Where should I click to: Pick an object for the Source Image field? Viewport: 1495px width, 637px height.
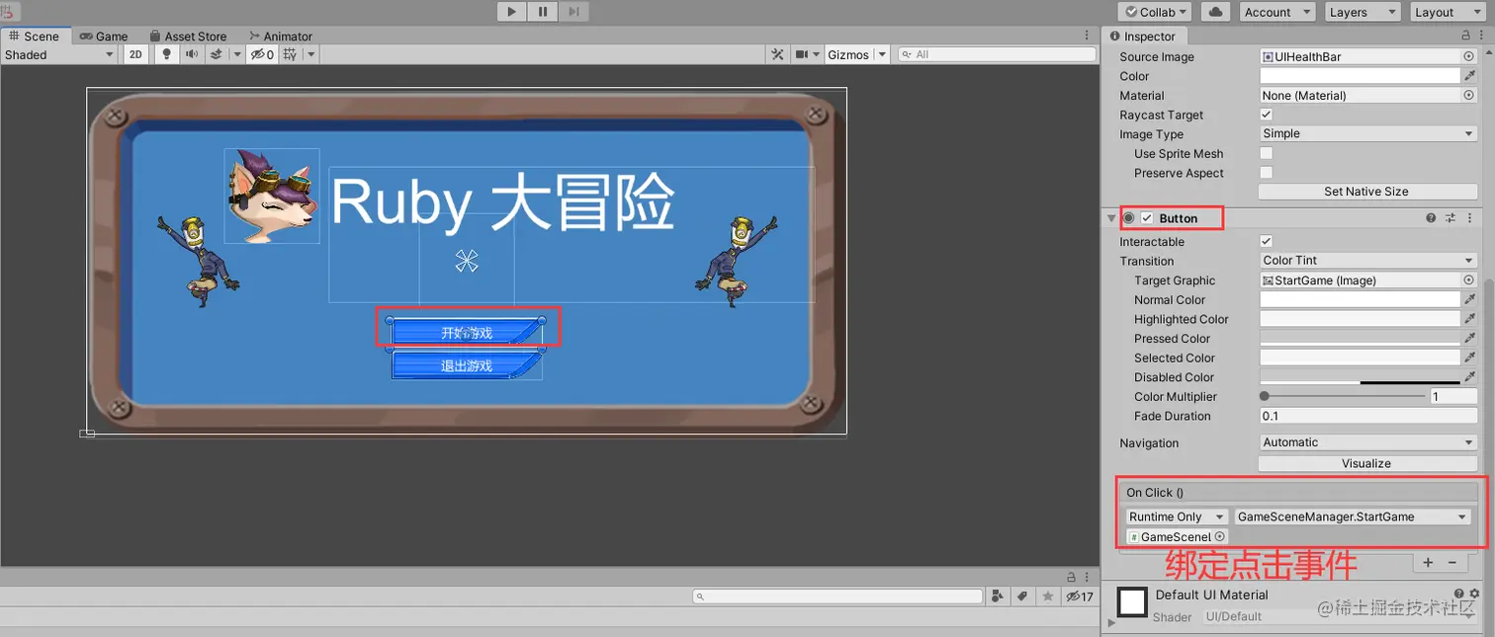(1468, 57)
